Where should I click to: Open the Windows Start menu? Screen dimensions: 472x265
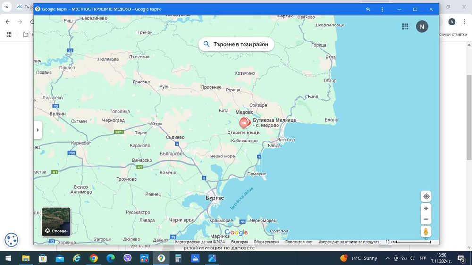click(8, 258)
